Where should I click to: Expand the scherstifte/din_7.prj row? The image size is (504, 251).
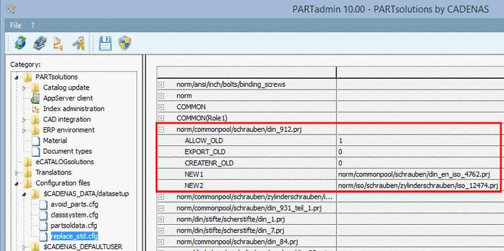pyautogui.click(x=162, y=231)
